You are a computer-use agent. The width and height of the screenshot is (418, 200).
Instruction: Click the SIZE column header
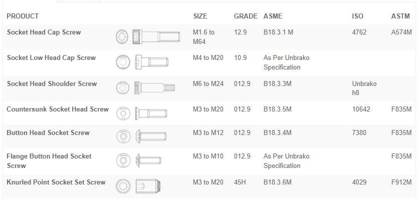click(200, 16)
